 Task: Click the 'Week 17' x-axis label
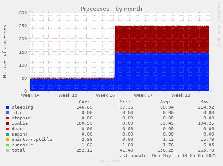[x=143, y=95]
